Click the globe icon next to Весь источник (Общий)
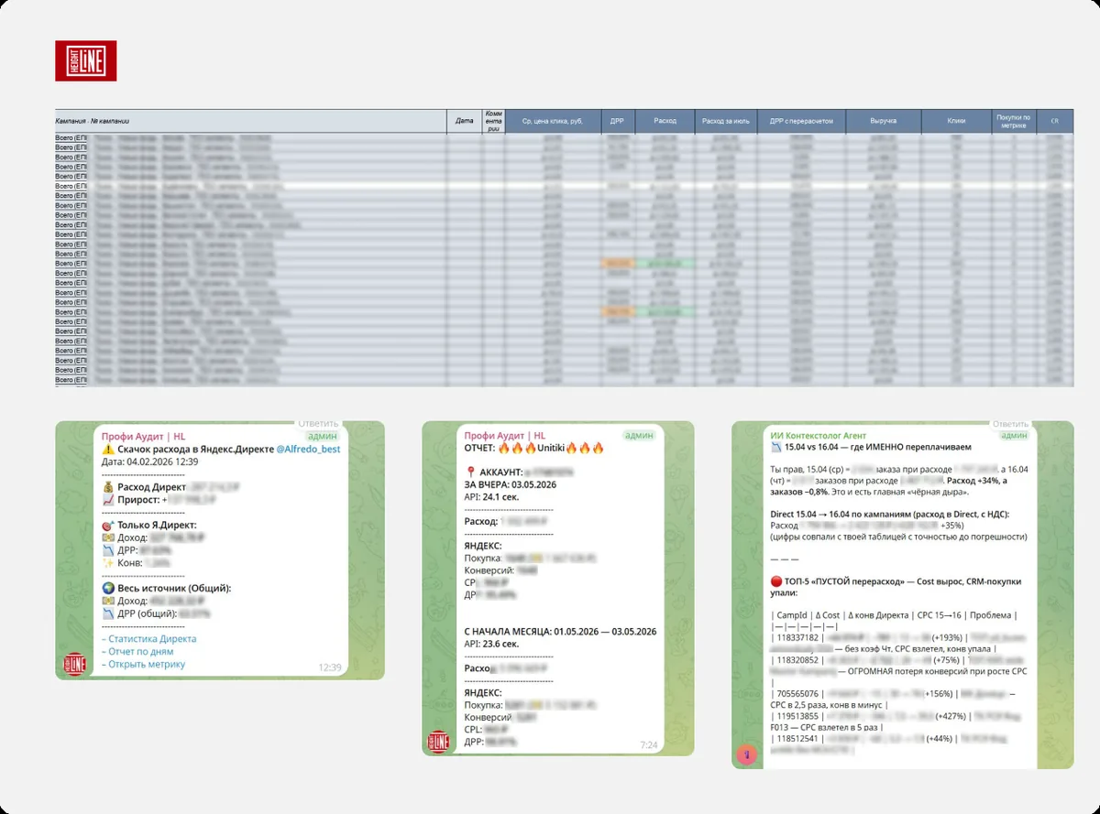The width and height of the screenshot is (1100, 814). pos(108,588)
